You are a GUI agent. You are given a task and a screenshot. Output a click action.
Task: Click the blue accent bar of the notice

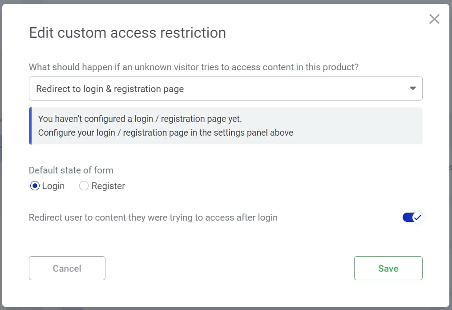[30, 126]
